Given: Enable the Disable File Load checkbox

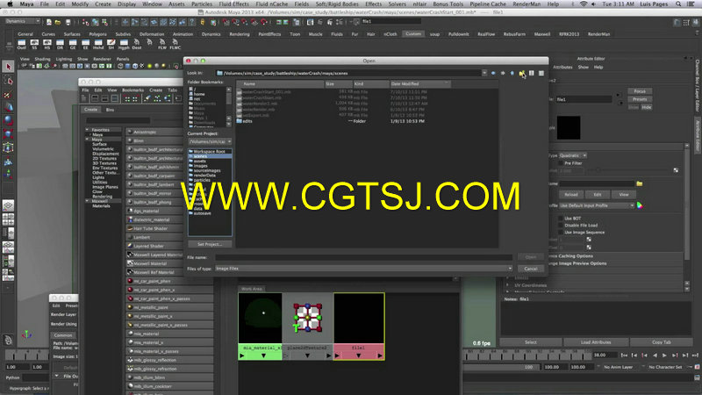Looking at the screenshot, I should coord(561,226).
